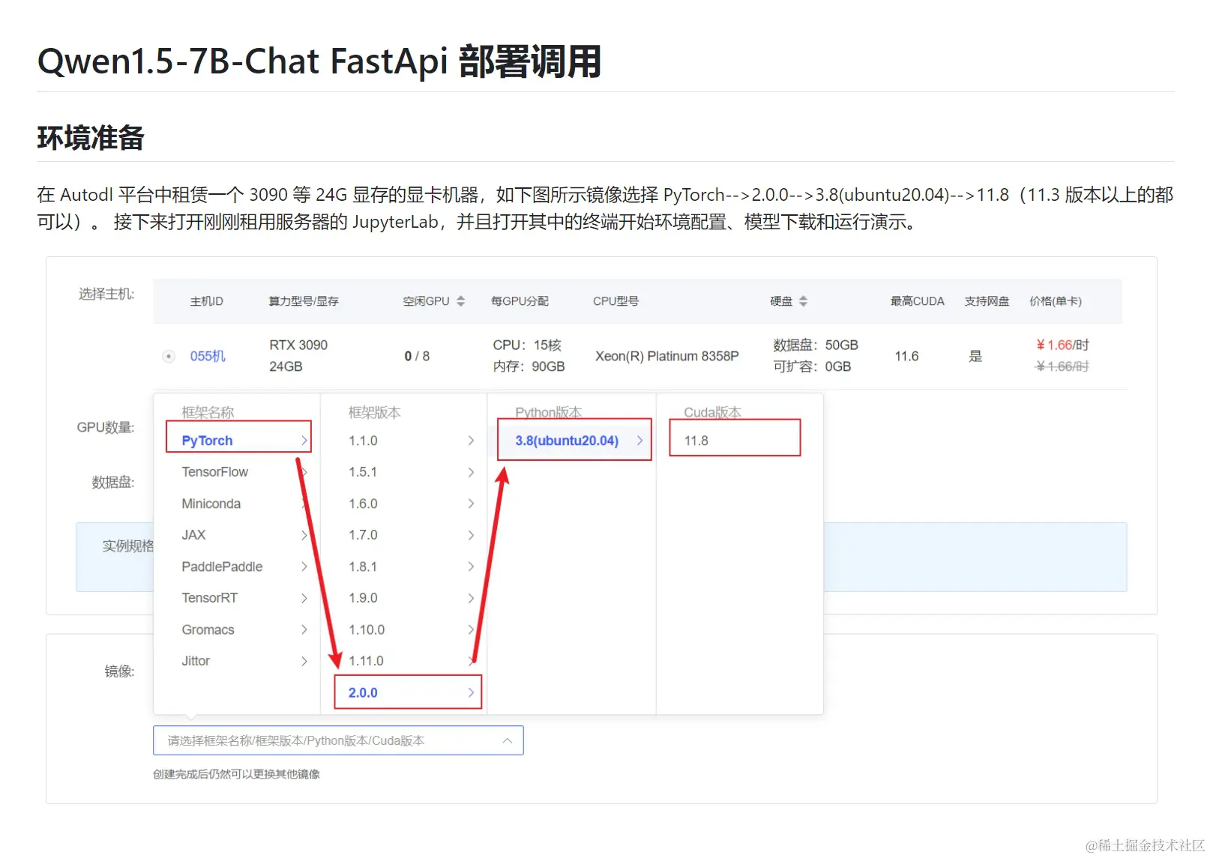
Task: Click the 11.6 highest CUDA value
Action: 906,356
